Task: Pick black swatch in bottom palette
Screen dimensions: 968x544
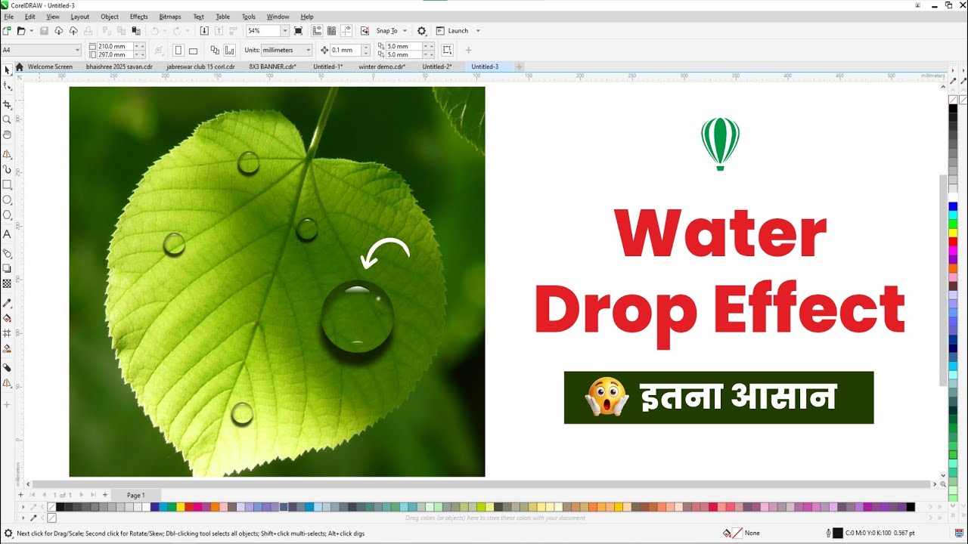Action: click(x=60, y=507)
